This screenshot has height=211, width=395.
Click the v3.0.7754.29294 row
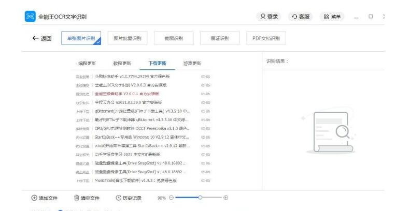click(143, 77)
